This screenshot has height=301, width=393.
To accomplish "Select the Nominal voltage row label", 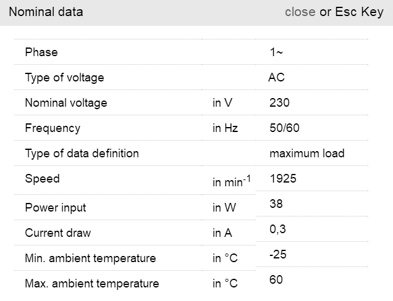I will (x=66, y=103).
